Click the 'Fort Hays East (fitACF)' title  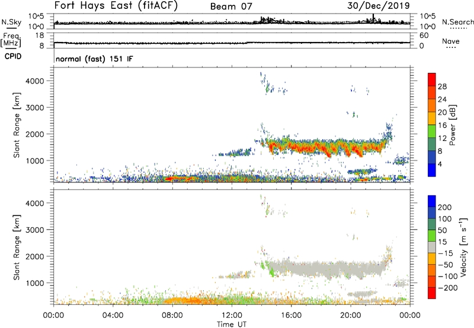click(x=116, y=6)
